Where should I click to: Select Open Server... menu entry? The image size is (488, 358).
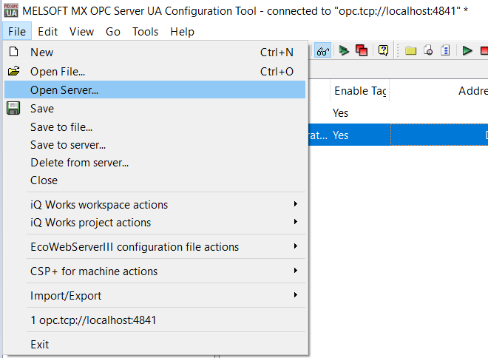pyautogui.click(x=155, y=90)
